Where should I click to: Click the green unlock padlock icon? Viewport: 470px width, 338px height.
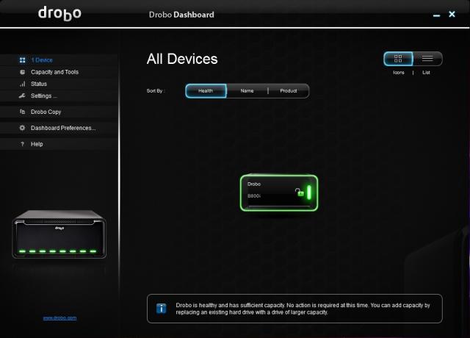[300, 193]
